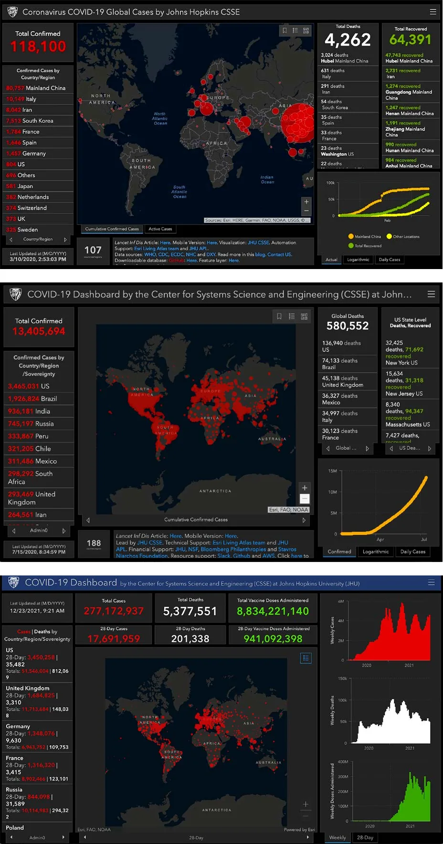Select Germany entry in December 2021 list

click(38, 736)
